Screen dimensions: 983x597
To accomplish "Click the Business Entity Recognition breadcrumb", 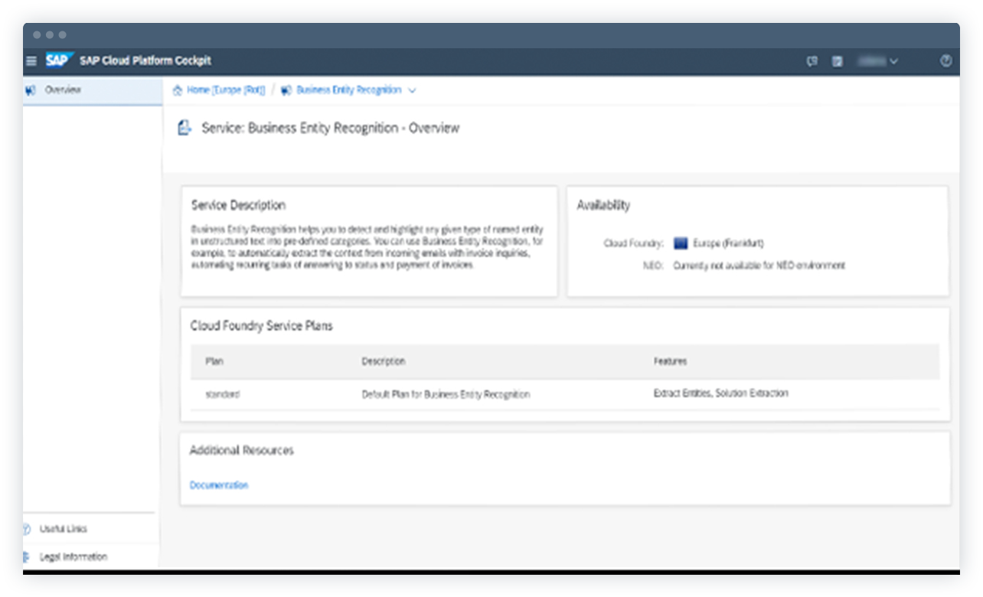I will pyautogui.click(x=348, y=90).
